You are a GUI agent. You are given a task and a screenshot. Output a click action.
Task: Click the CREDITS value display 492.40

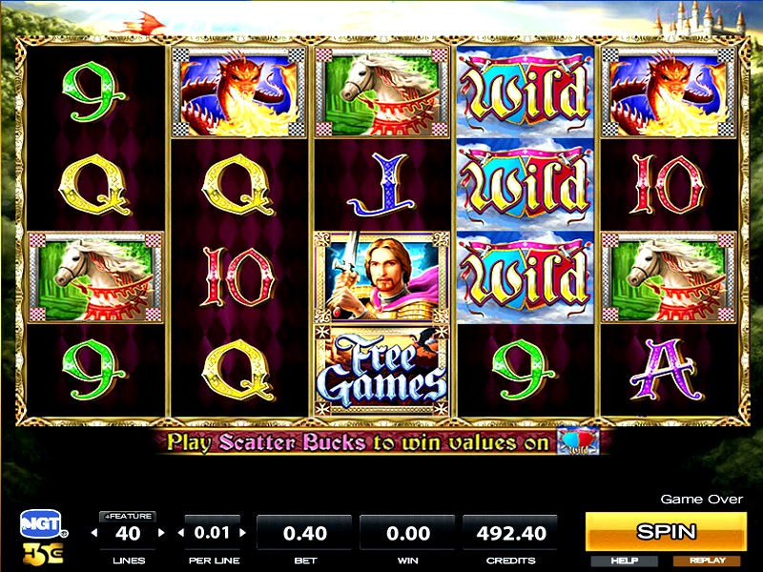coord(510,534)
